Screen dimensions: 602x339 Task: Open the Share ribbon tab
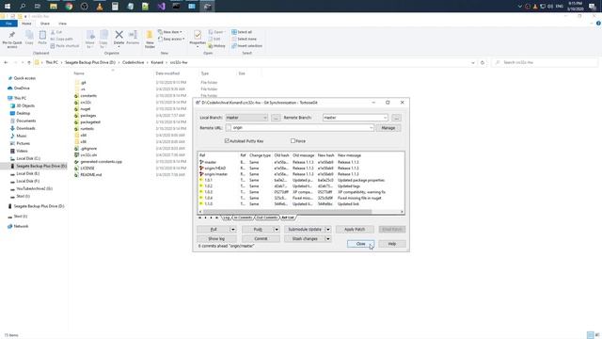coord(45,24)
